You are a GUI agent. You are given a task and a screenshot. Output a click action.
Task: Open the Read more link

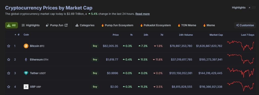(x=142, y=14)
